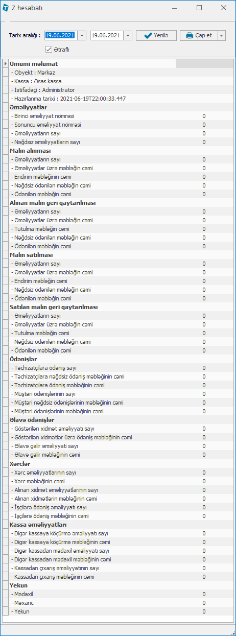Click the Çap et print button
Viewport: 236px width, 636px height.
coord(199,35)
